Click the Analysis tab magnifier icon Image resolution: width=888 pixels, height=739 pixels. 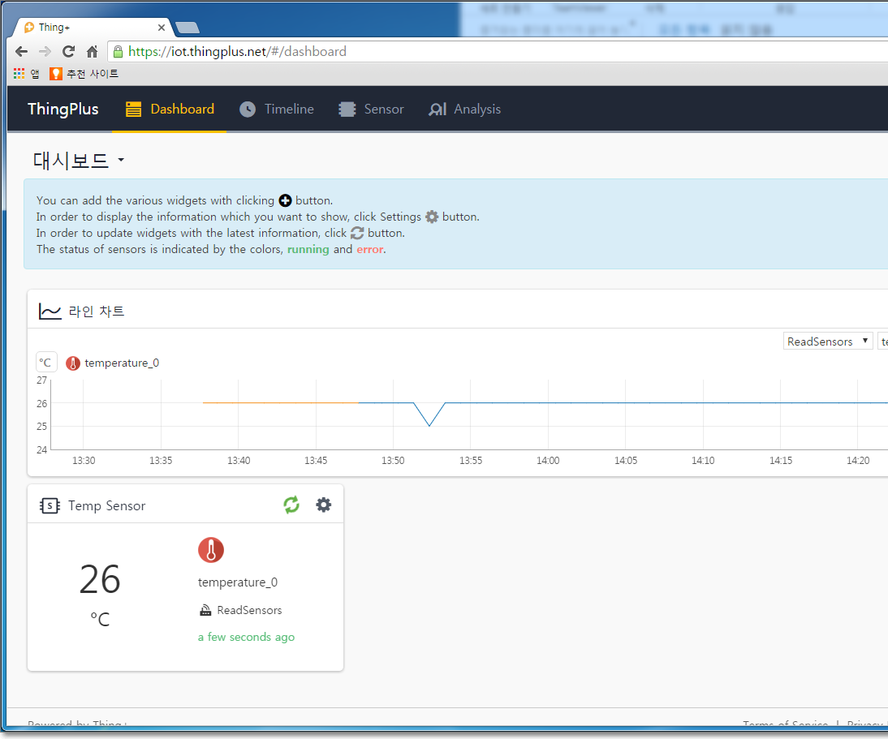coord(438,109)
